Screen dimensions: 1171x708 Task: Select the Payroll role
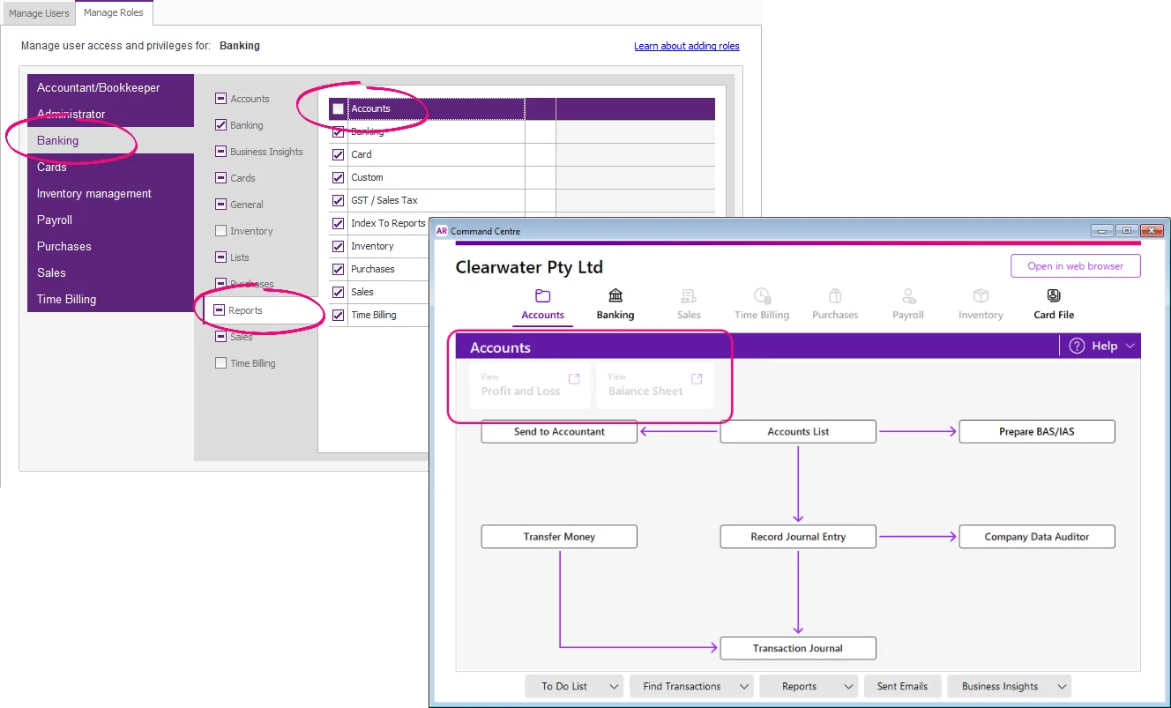(x=110, y=220)
